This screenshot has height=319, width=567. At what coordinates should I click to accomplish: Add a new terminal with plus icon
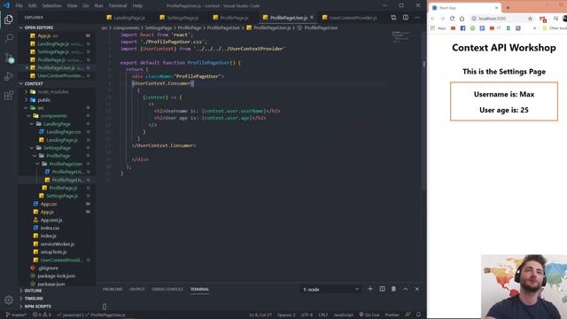click(370, 289)
